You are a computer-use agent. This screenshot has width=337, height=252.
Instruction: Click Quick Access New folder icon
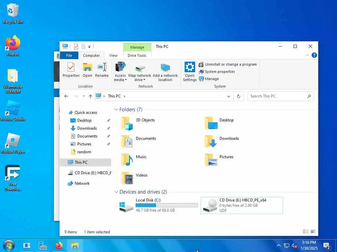[83, 47]
